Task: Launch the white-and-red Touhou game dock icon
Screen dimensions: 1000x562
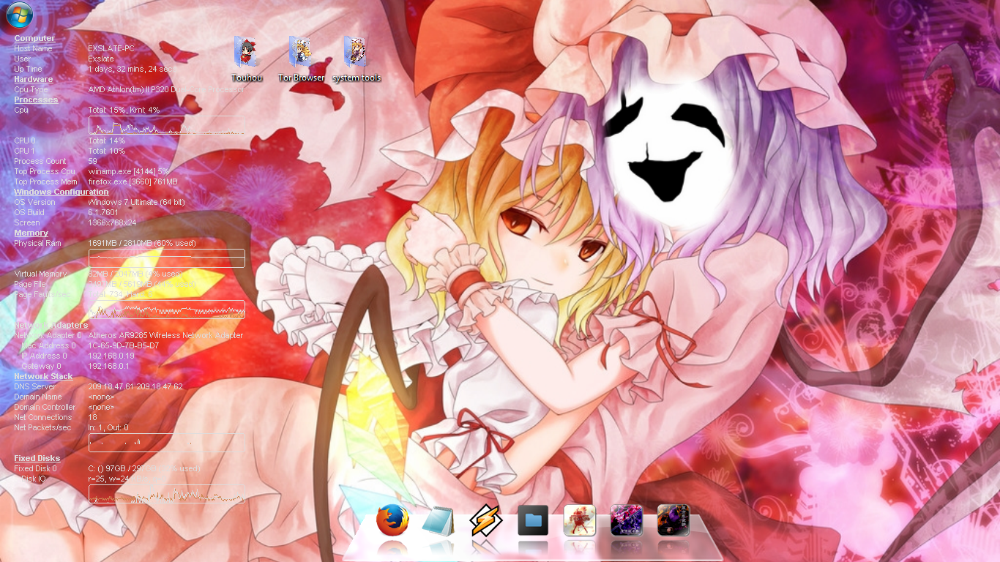Action: 580,520
